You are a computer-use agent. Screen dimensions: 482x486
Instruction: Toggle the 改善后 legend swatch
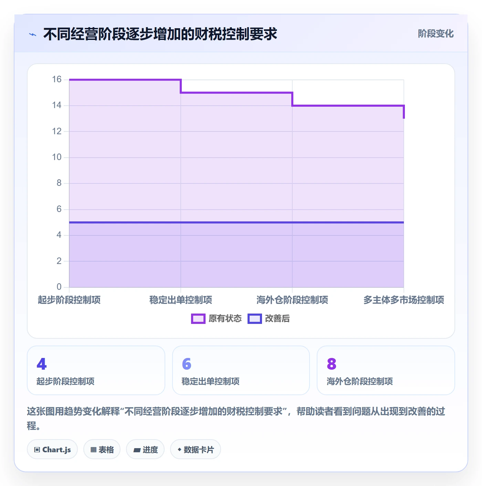click(254, 319)
